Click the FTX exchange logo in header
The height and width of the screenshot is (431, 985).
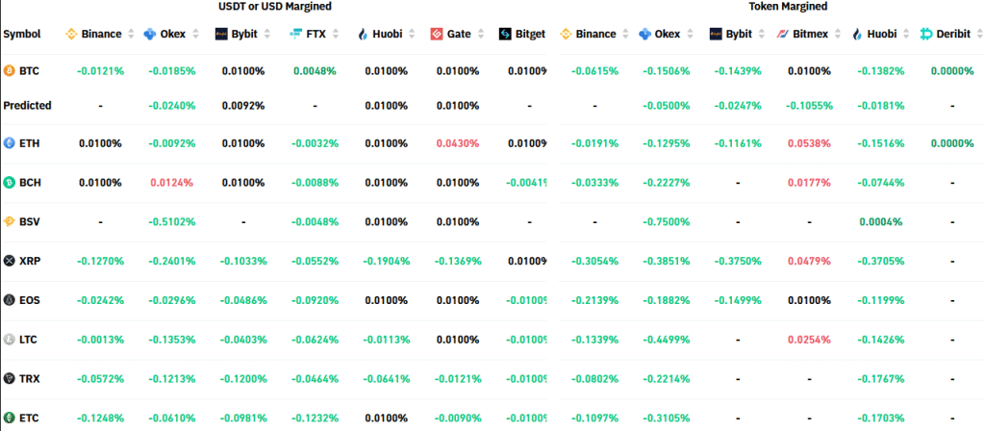pos(296,35)
